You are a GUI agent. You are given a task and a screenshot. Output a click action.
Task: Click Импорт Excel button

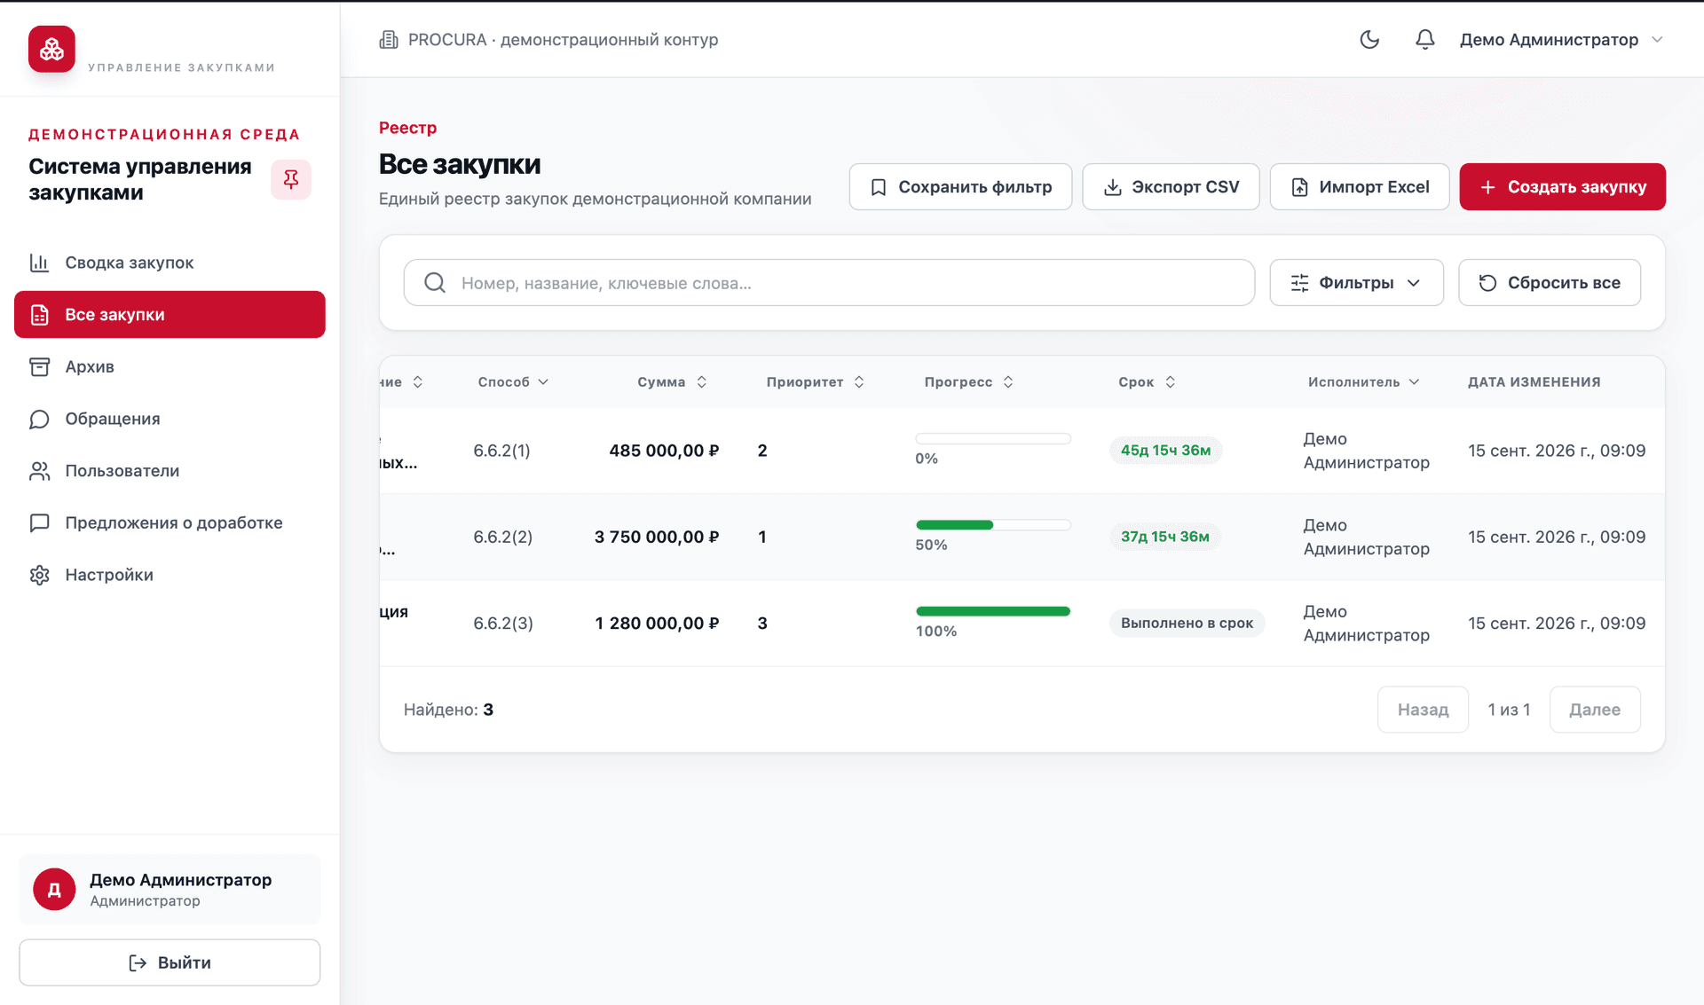[x=1360, y=186]
